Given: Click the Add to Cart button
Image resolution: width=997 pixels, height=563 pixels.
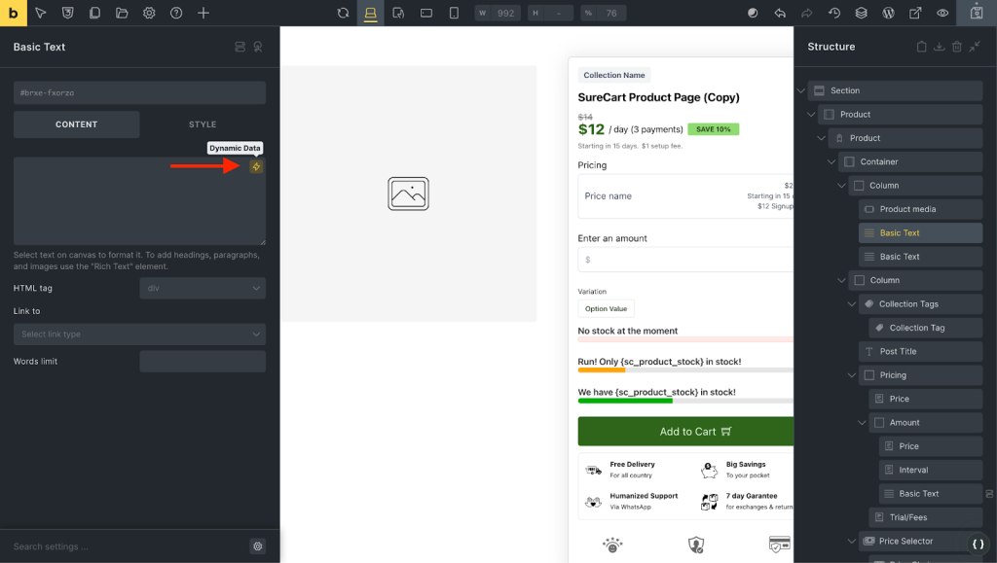Looking at the screenshot, I should click(x=685, y=432).
